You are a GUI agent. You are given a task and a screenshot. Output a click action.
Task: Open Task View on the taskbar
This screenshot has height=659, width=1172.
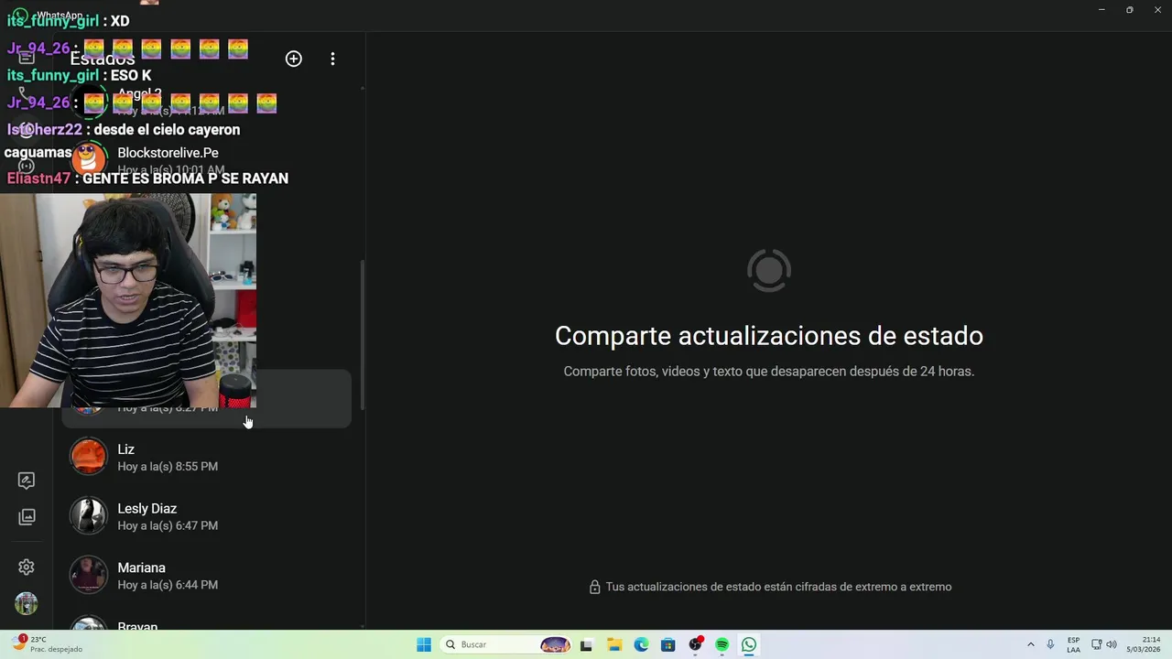[586, 644]
